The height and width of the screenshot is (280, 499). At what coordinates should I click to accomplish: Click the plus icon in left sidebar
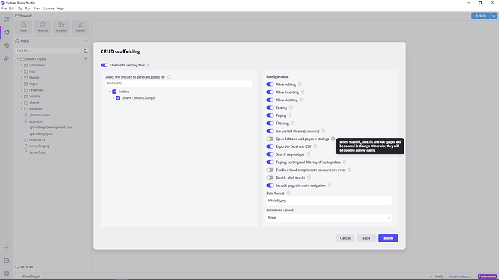(x=7, y=248)
